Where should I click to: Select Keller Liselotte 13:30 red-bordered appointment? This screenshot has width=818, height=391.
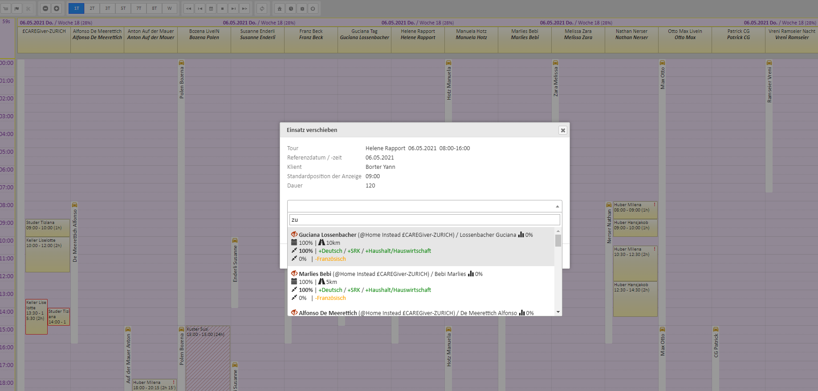(37, 317)
